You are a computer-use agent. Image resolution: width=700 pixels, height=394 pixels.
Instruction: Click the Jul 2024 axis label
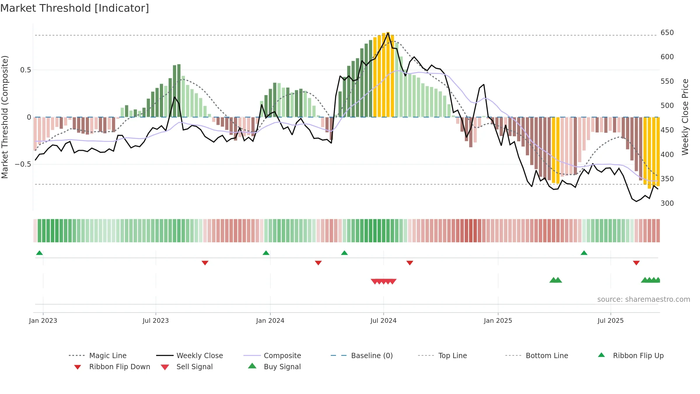[384, 320]
